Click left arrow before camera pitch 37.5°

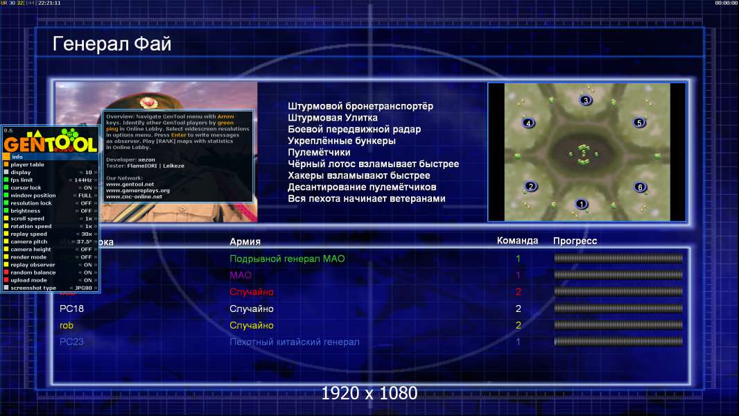pos(73,242)
